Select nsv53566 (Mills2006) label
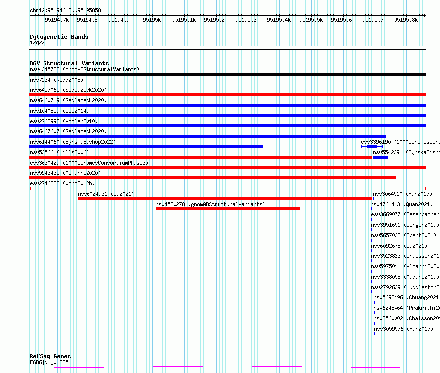 [x=59, y=152]
